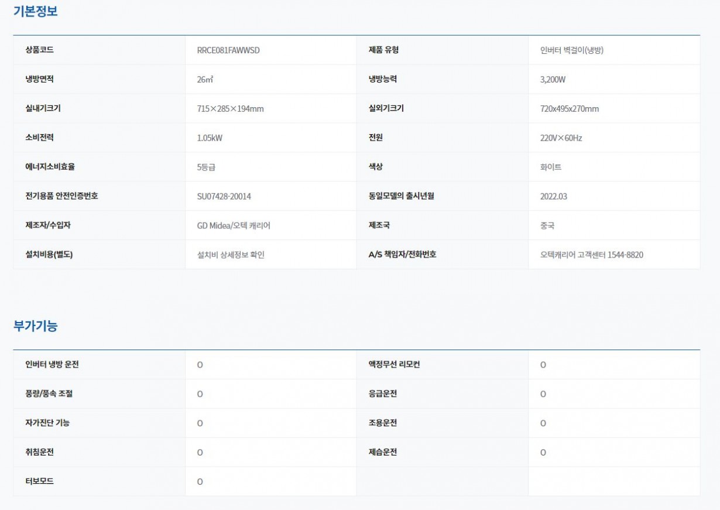Viewport: 720px width, 510px height.
Task: Click the 오텍캐리어 고객센터 1544-8820 phone number
Action: 591,255
